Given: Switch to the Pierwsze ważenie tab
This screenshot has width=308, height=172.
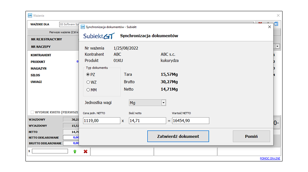Looking at the screenshot, I should click(x=63, y=32).
